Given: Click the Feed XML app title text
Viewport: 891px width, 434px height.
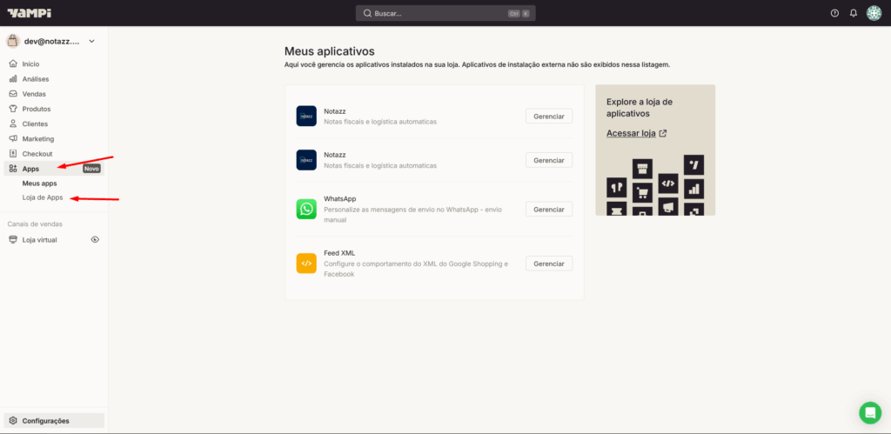Looking at the screenshot, I should click(x=339, y=253).
